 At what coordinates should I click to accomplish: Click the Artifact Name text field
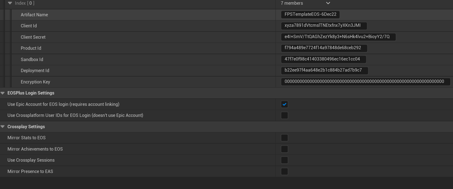click(x=310, y=14)
